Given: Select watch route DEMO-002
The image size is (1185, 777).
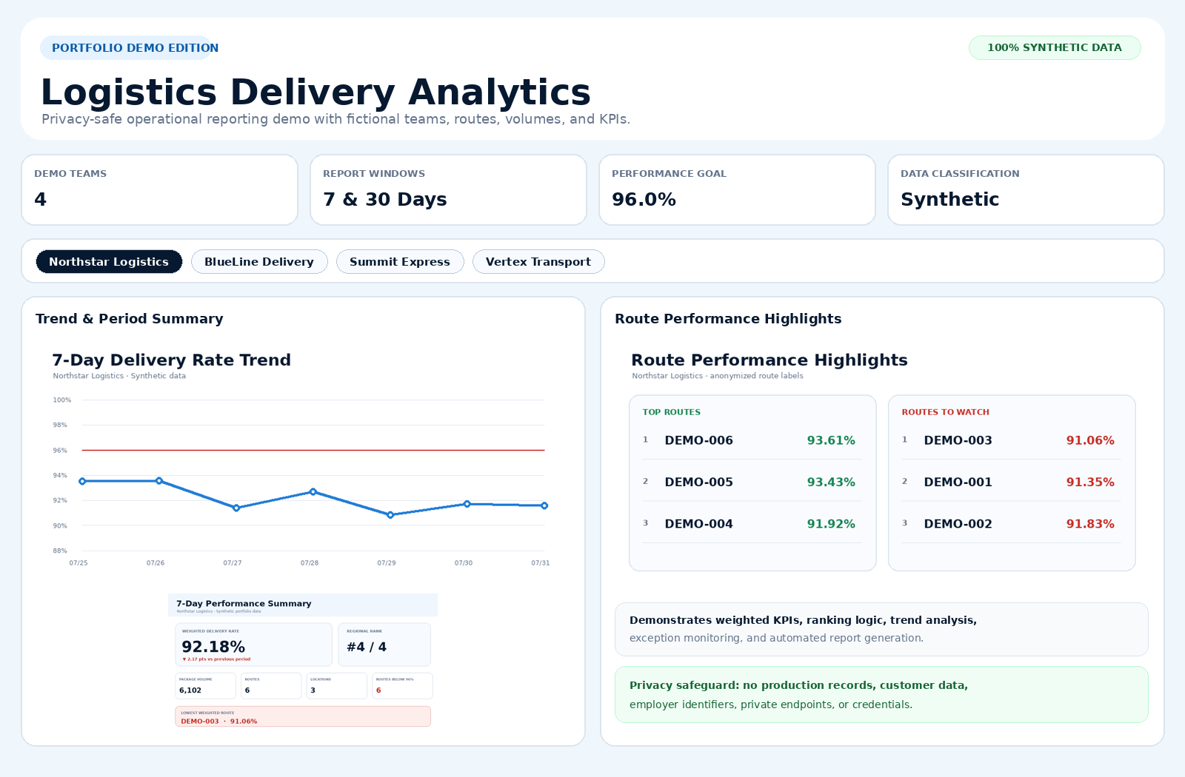Looking at the screenshot, I should [x=1012, y=524].
